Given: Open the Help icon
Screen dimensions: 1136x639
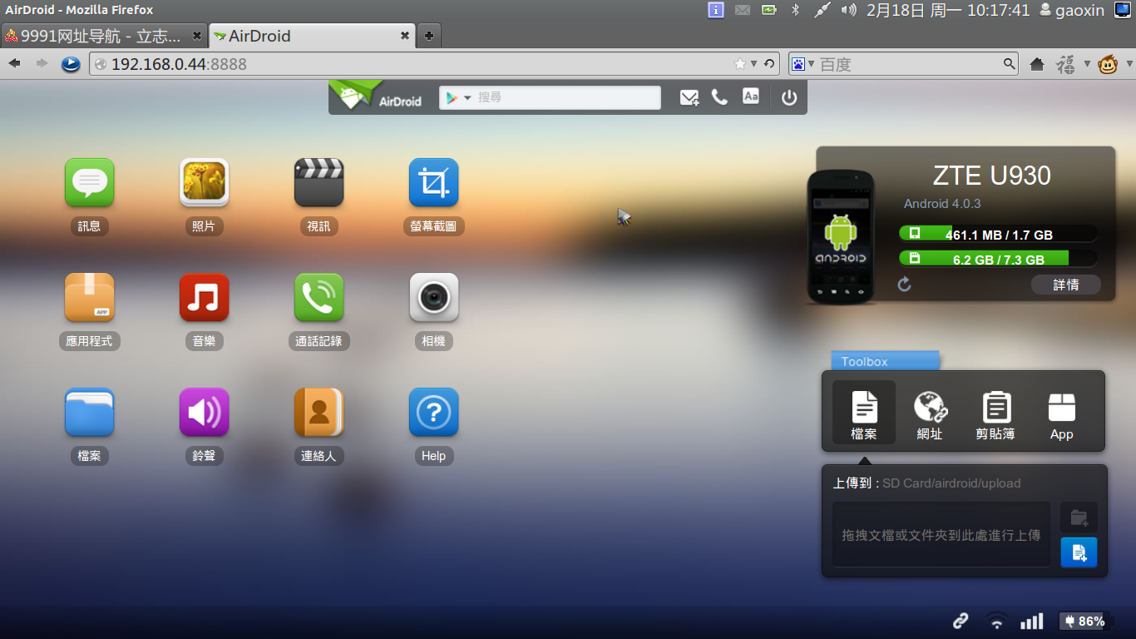Looking at the screenshot, I should pyautogui.click(x=434, y=412).
